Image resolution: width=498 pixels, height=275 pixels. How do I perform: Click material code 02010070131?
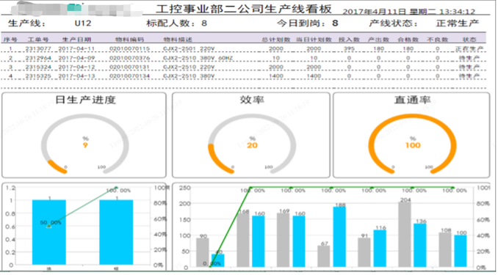(129, 67)
